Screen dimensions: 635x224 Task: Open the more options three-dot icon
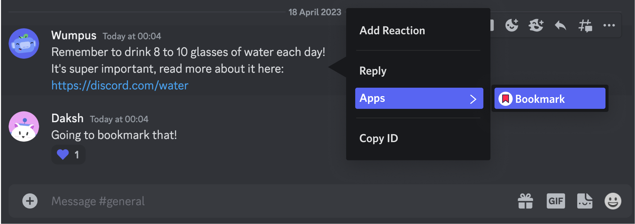tap(609, 25)
